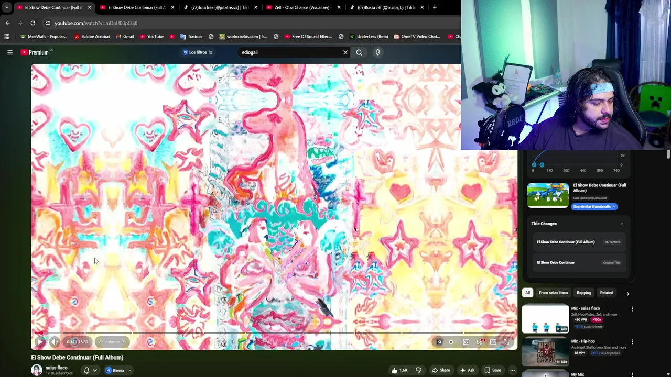Open options for Mix - salas flaco
671x377 pixels.
click(x=632, y=309)
